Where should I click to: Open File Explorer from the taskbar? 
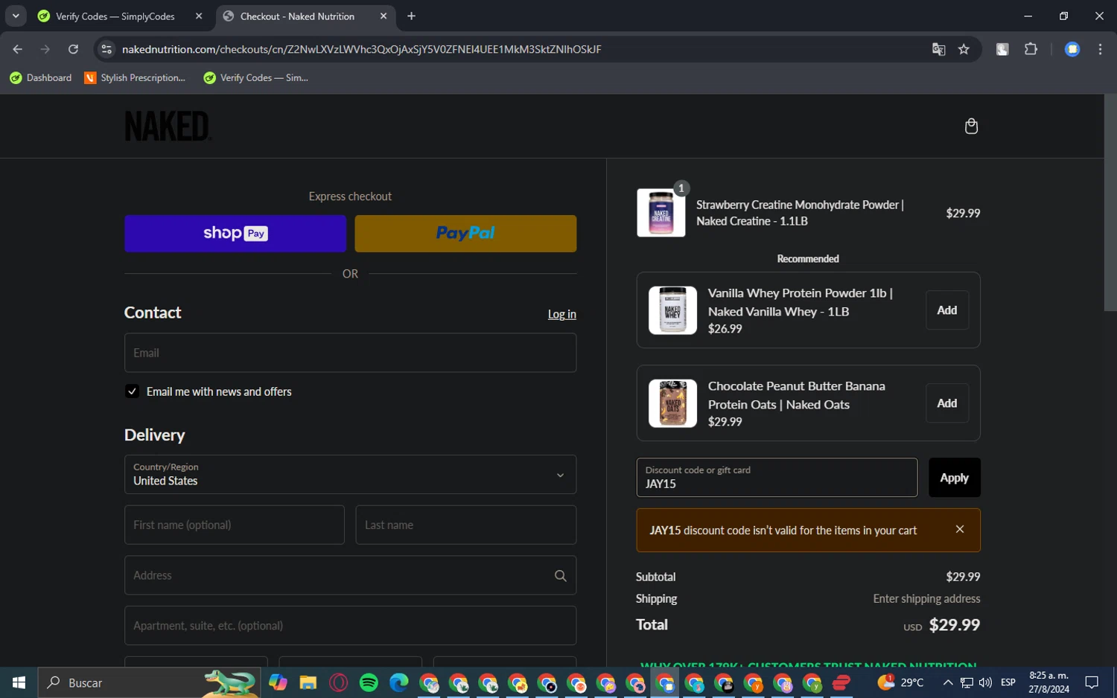(308, 682)
